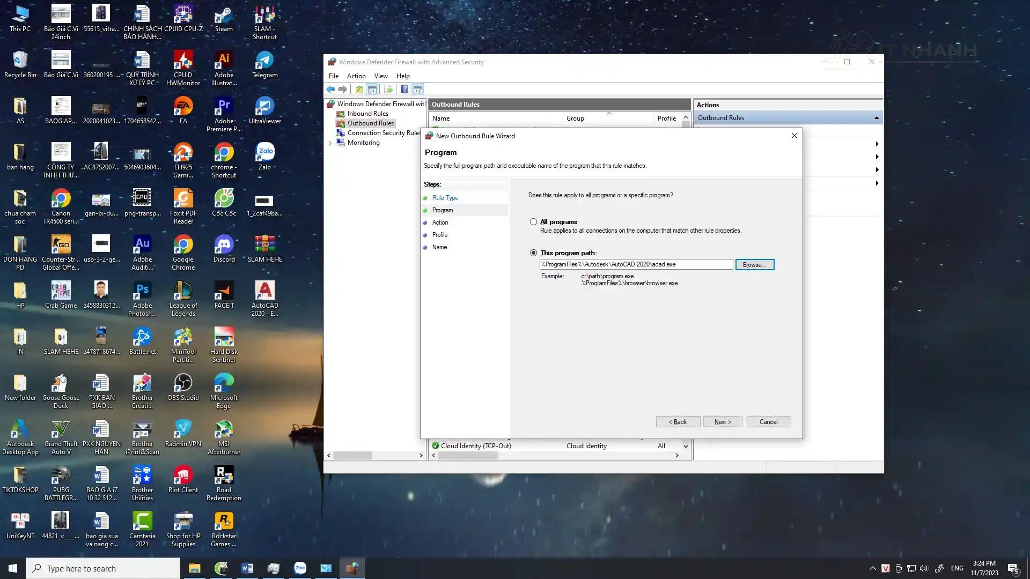Click the program path text field

pyautogui.click(x=636, y=264)
